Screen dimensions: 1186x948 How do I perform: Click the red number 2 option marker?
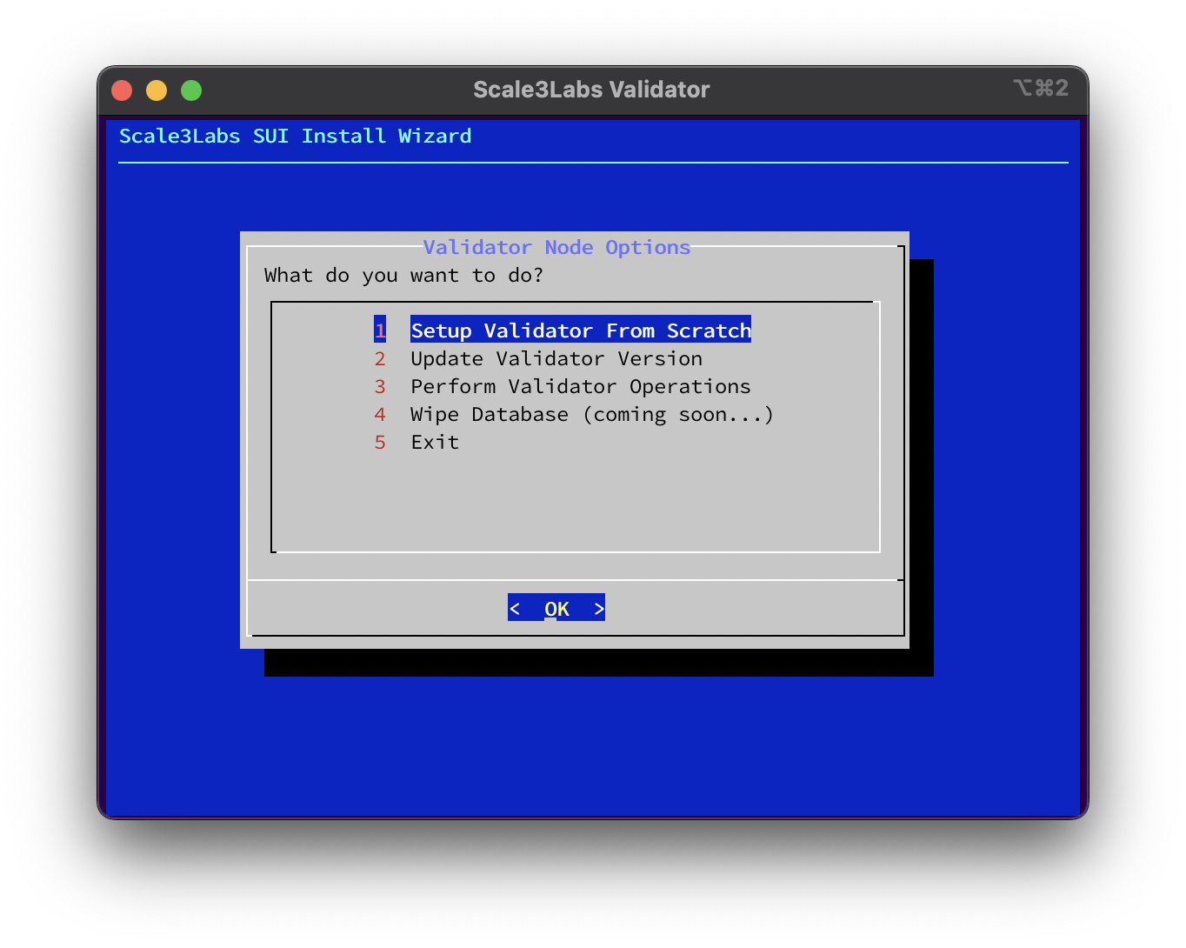(x=380, y=358)
